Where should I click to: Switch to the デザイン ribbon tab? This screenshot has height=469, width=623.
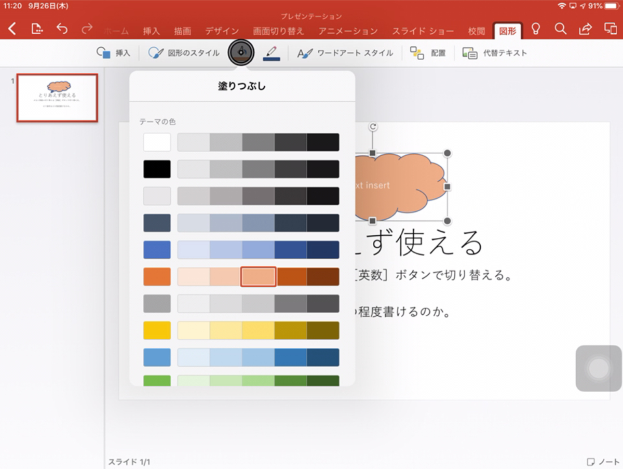click(x=222, y=31)
